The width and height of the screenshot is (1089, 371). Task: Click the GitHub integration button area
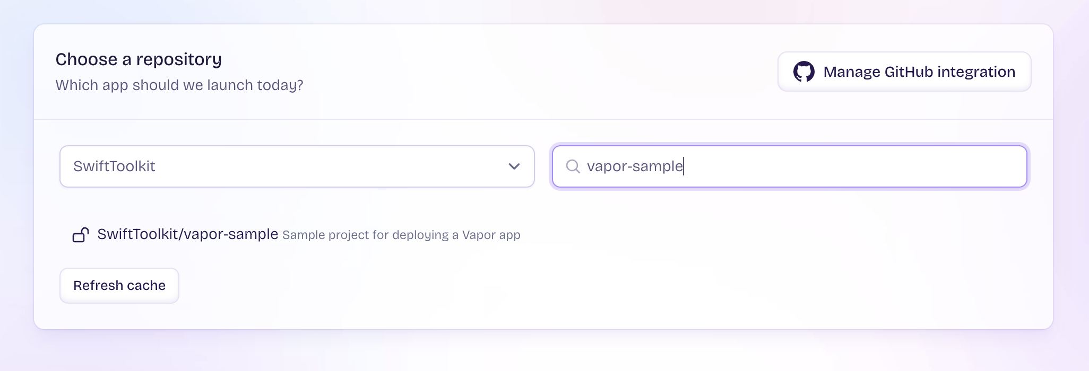(x=904, y=71)
